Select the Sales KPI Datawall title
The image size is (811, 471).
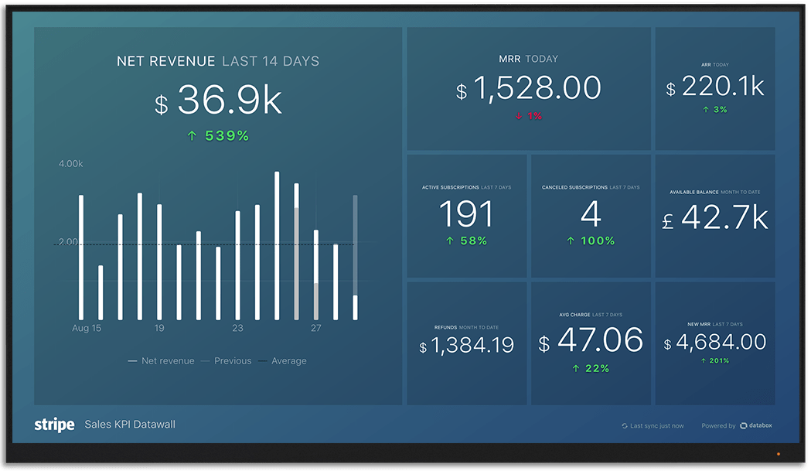pos(130,425)
